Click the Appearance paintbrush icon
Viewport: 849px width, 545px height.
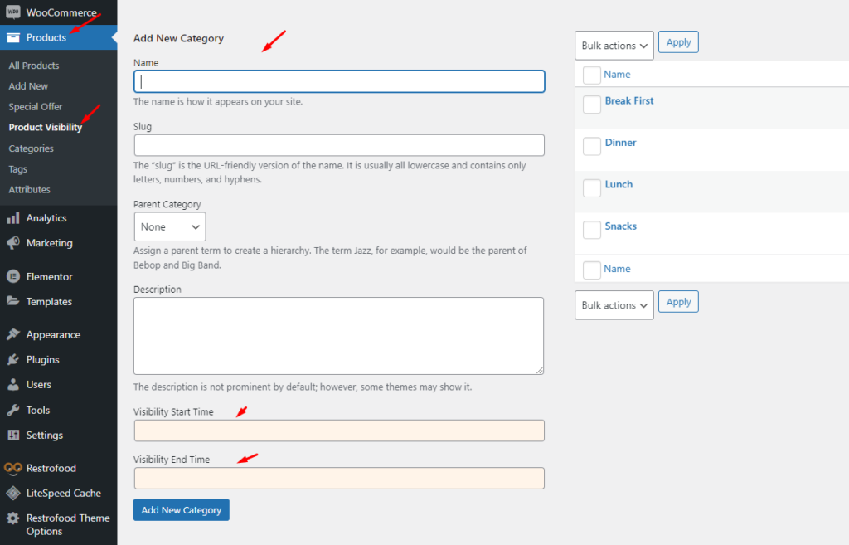(12, 335)
